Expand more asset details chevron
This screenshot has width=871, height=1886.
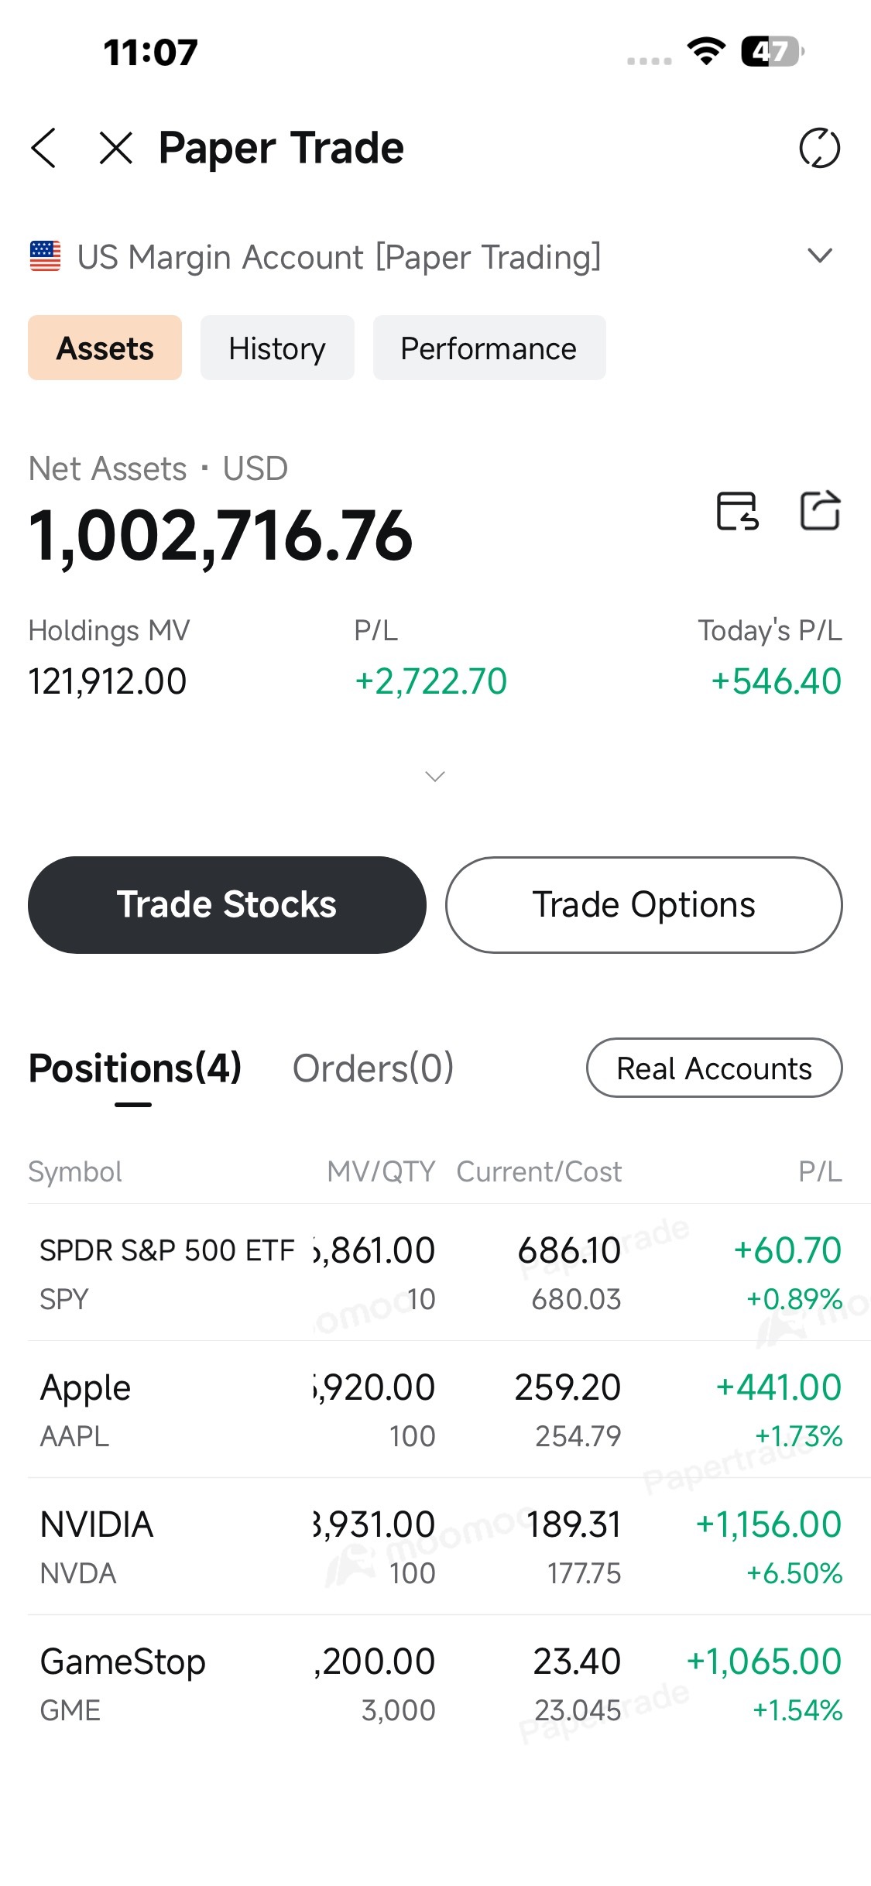(435, 776)
